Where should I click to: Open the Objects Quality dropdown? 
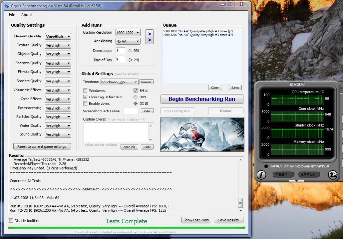[58, 54]
